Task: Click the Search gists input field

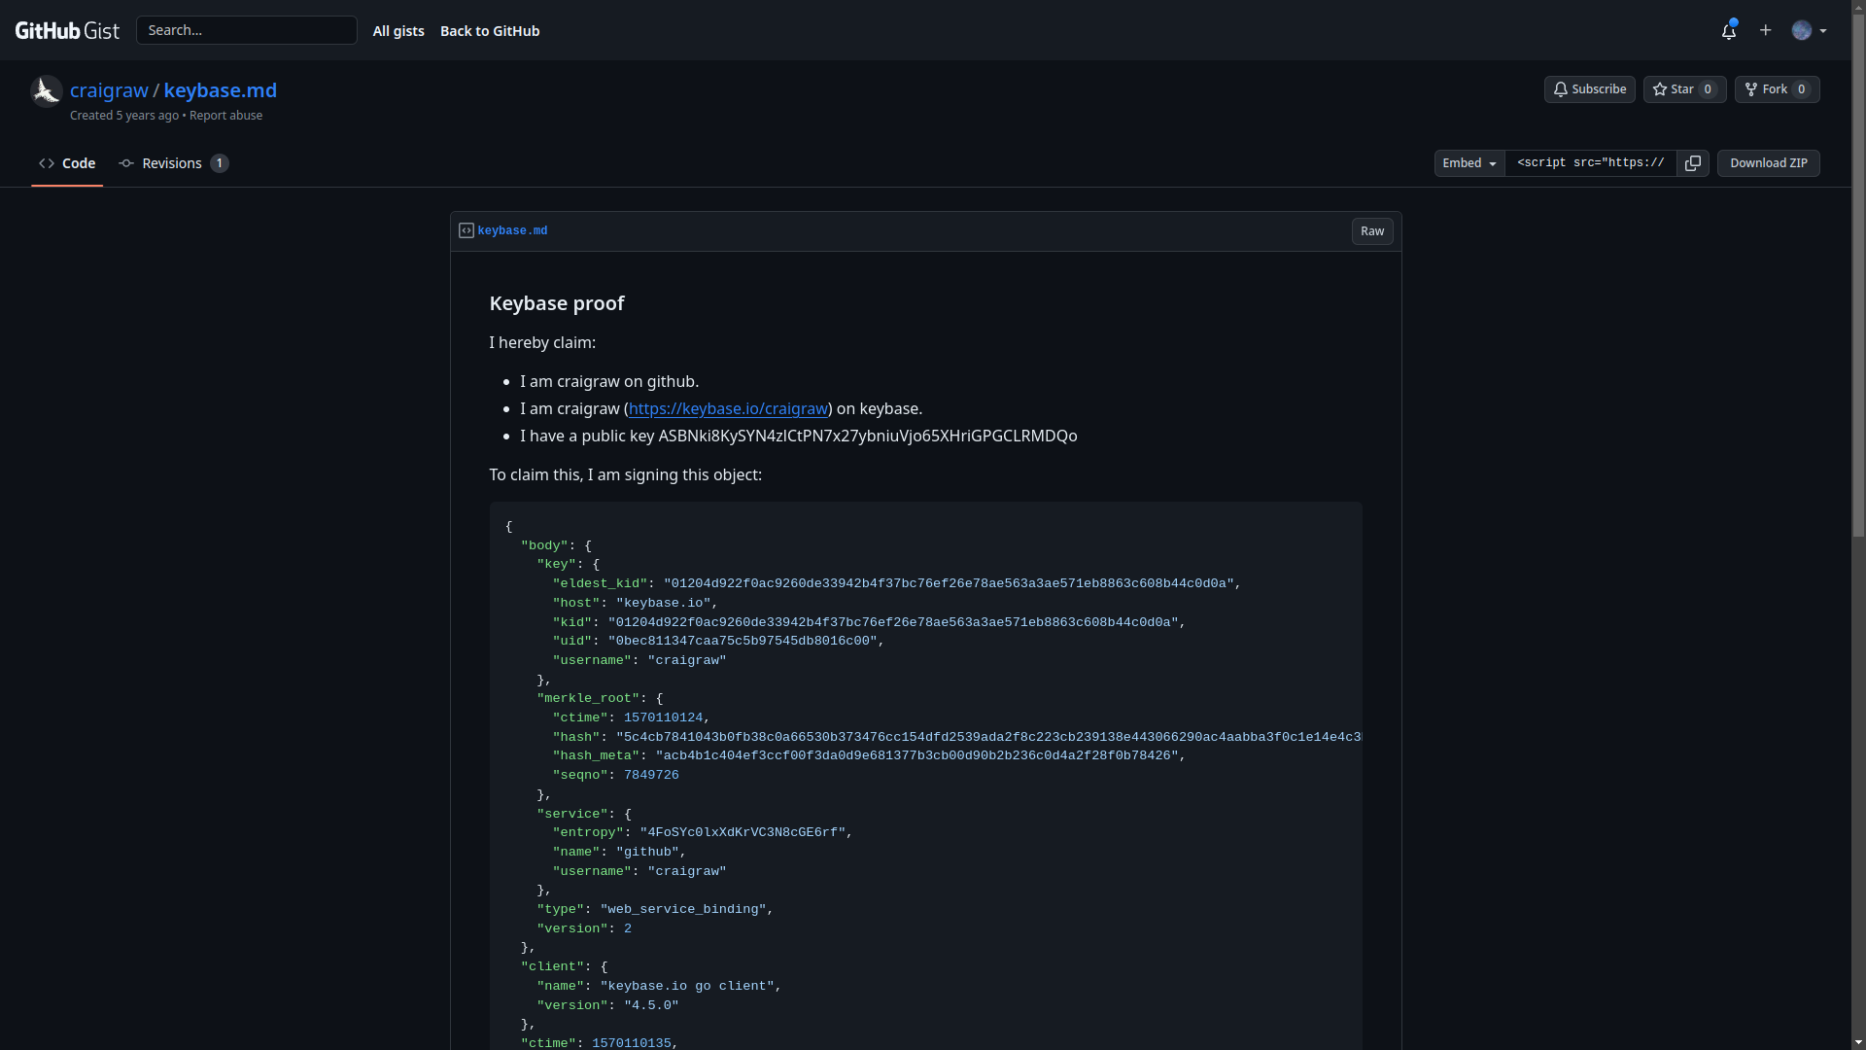Action: click(x=247, y=30)
